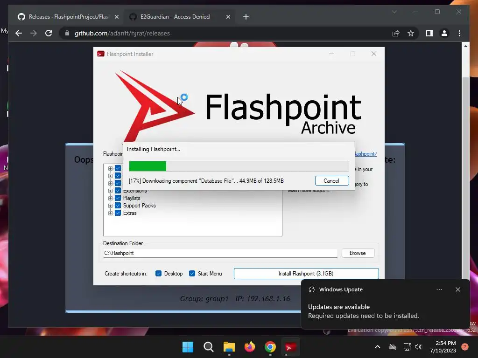
Task: Toggle the Extras component checkbox
Action: click(118, 213)
